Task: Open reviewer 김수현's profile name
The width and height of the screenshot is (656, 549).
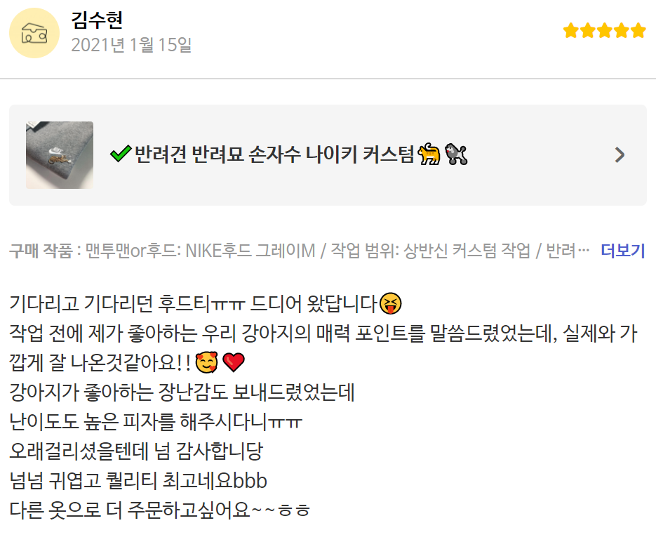Action: pos(97,20)
